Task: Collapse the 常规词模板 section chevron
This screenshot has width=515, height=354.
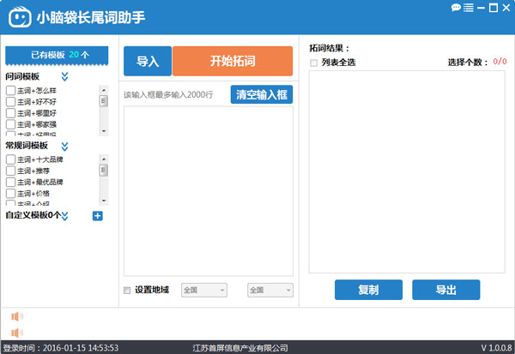Action: point(64,147)
